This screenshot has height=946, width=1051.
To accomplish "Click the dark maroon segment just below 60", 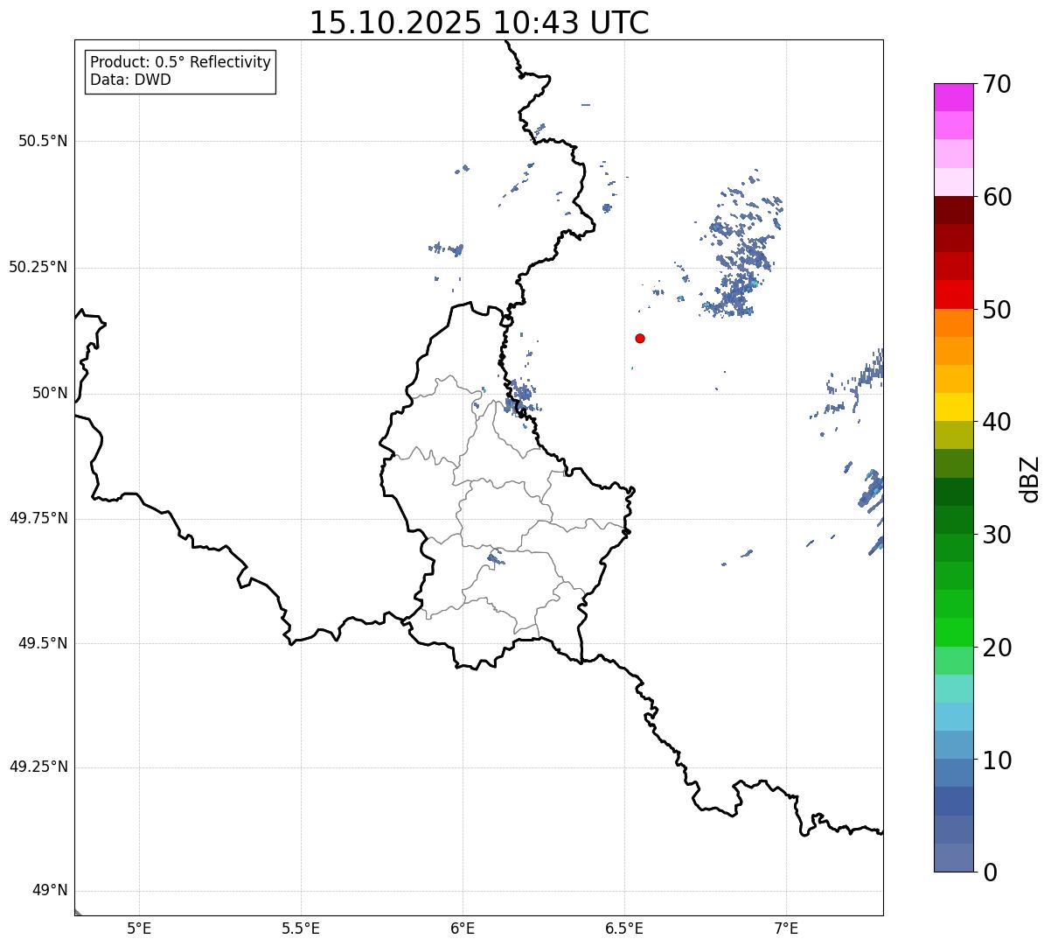I will [x=953, y=210].
